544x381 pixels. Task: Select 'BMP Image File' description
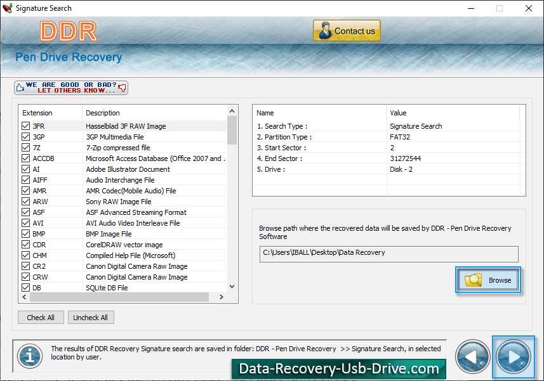[x=109, y=234]
